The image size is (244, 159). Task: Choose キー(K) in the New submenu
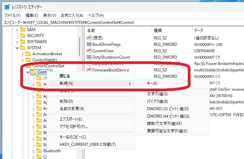tap(172, 84)
